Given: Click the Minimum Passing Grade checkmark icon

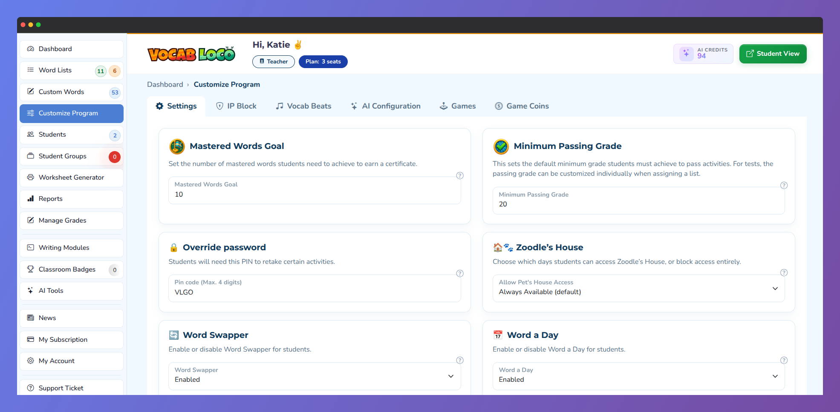Looking at the screenshot, I should (501, 146).
